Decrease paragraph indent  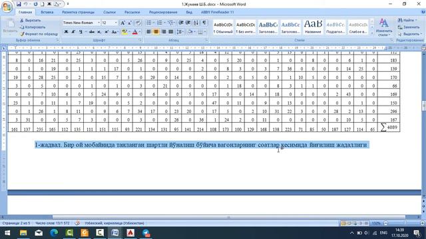click(181, 23)
